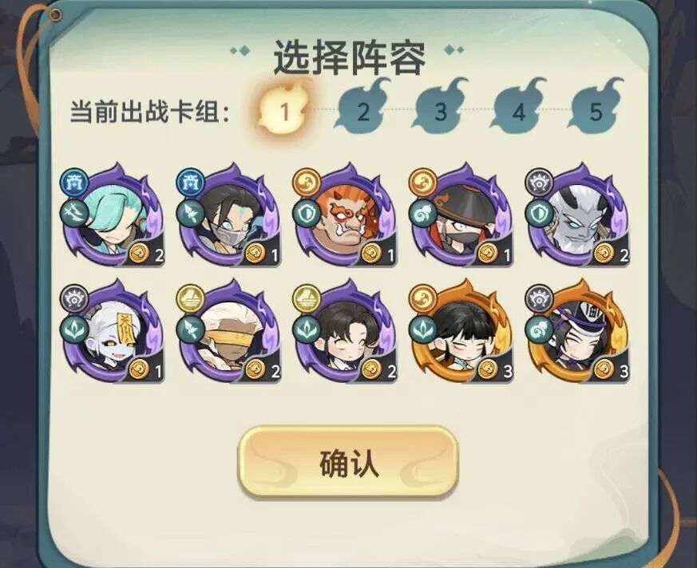697x568 pixels.
Task: Switch to card deck 5
Action: 596,107
